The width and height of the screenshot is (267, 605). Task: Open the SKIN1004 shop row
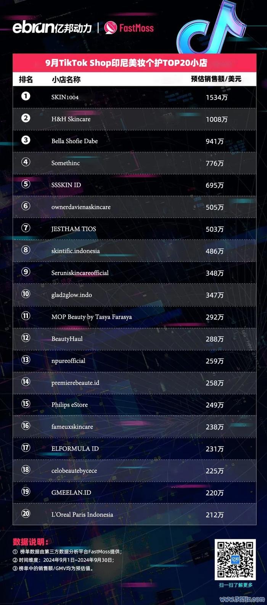coord(134,97)
